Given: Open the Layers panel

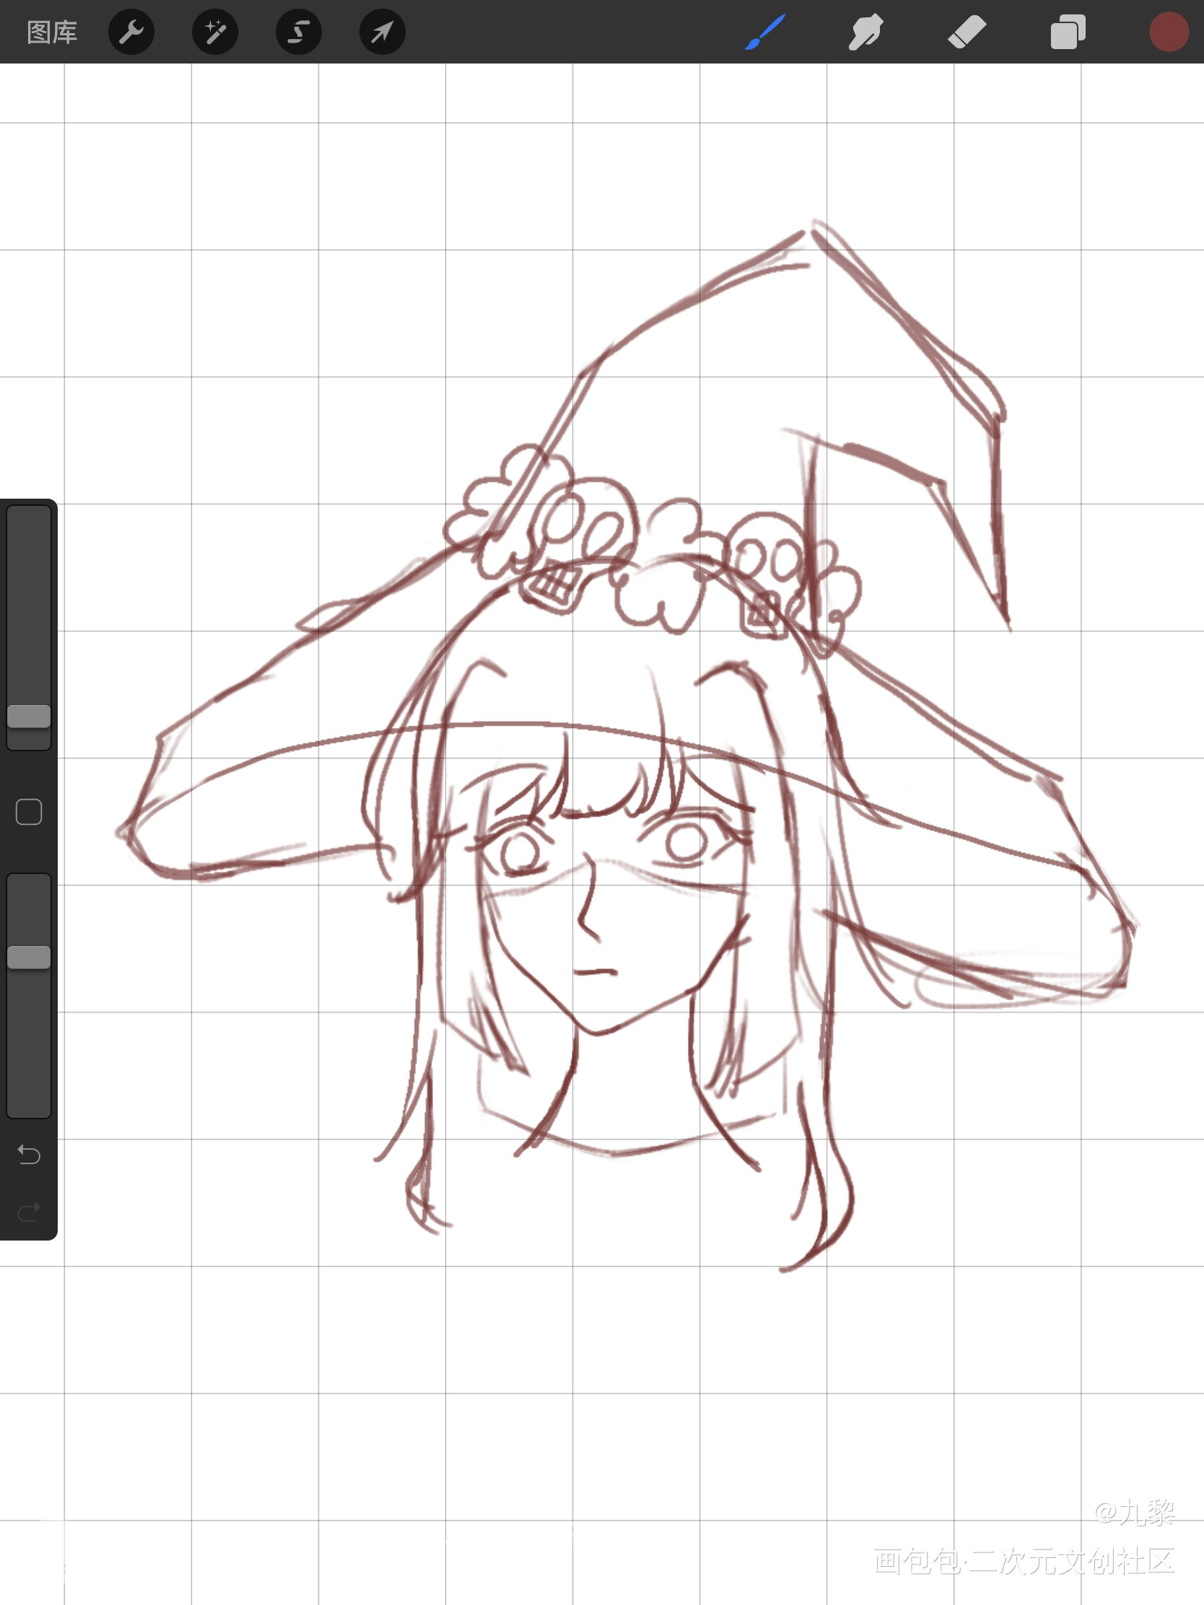Looking at the screenshot, I should pos(1068,32).
